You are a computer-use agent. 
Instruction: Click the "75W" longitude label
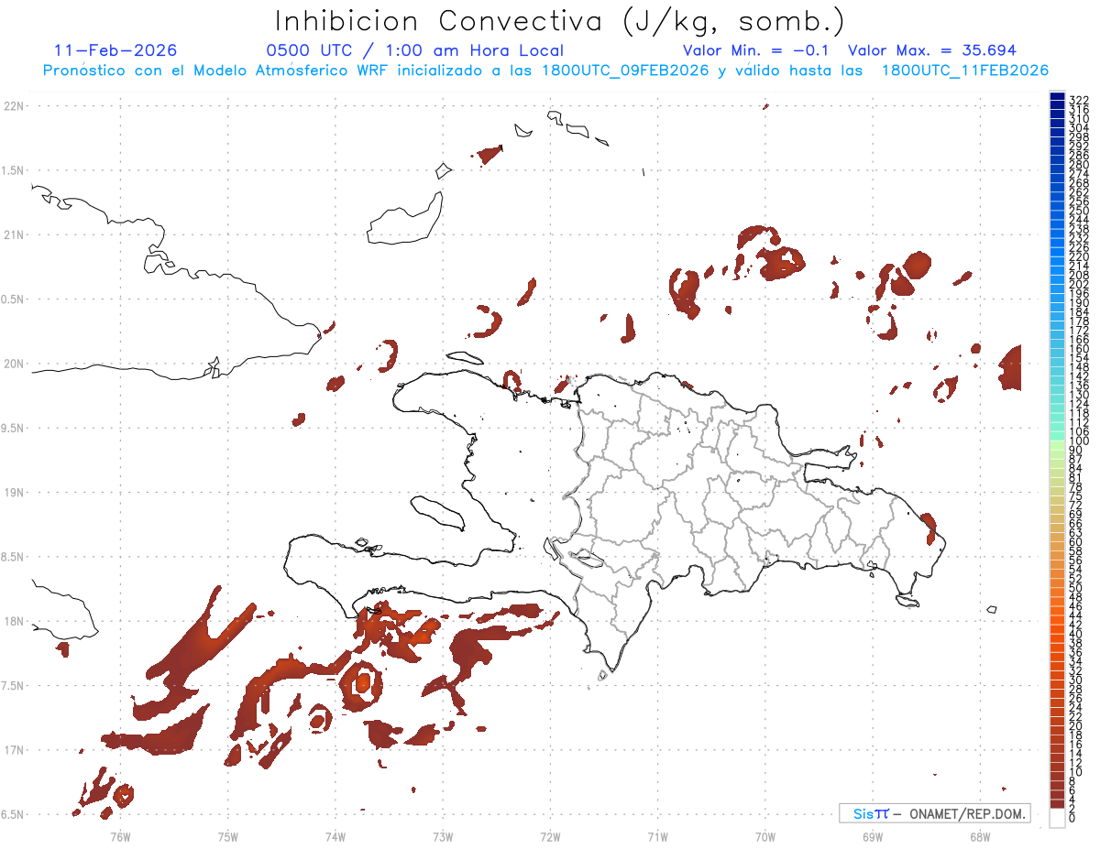pyautogui.click(x=228, y=837)
